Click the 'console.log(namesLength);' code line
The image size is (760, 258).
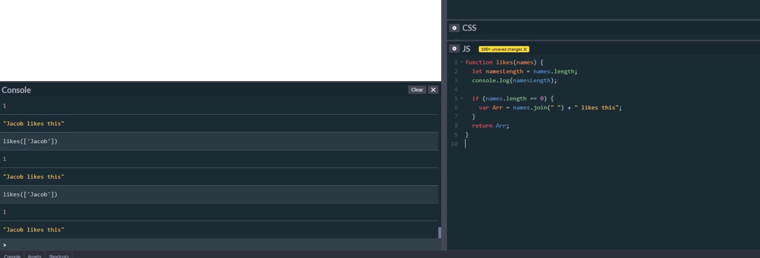pyautogui.click(x=514, y=80)
